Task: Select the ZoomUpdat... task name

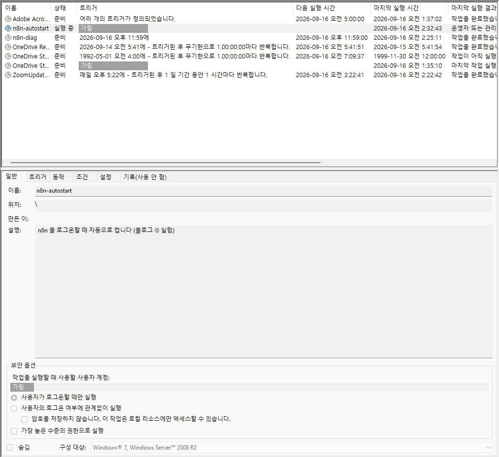Action: [x=31, y=75]
